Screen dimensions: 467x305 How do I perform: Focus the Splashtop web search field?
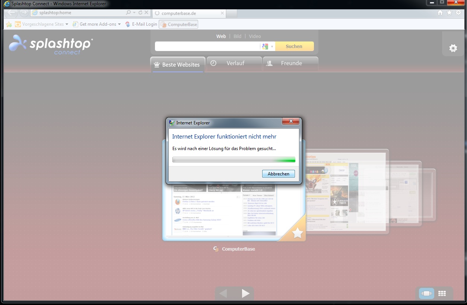207,47
